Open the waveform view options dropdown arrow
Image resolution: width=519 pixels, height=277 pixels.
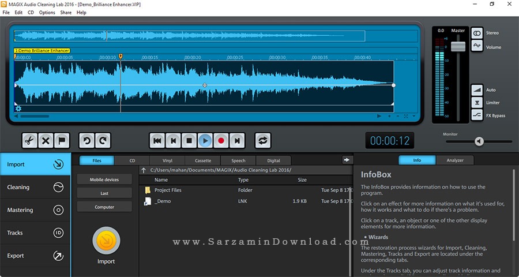tap(413, 117)
